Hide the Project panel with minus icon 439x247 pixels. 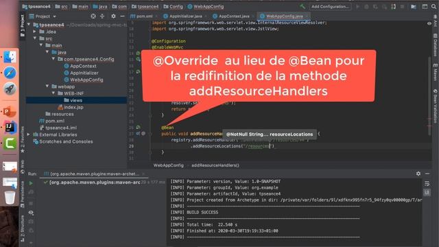pos(122,16)
